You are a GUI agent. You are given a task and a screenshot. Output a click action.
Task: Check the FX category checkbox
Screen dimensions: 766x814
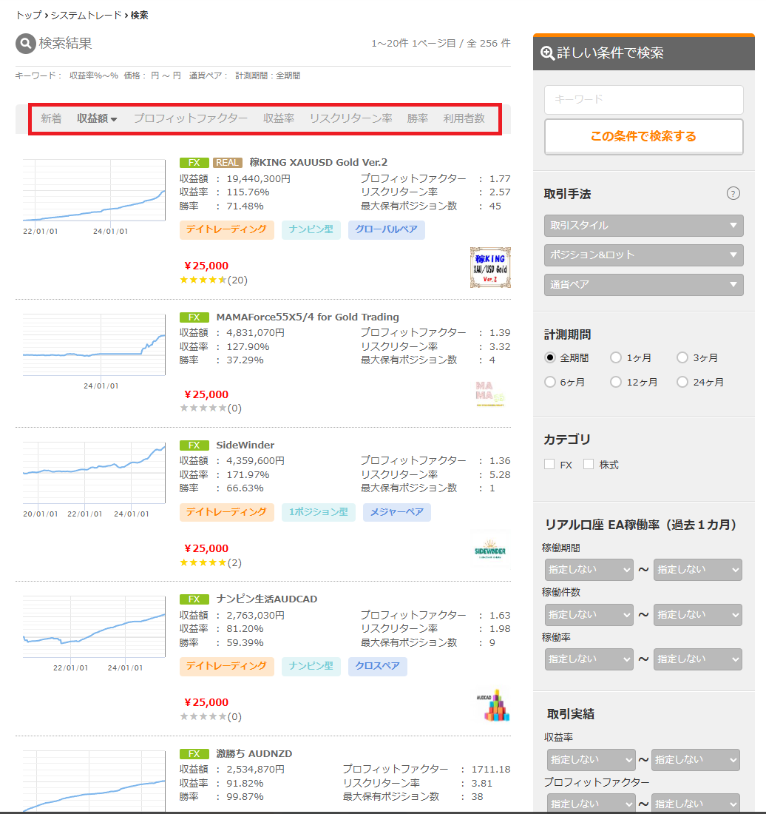point(549,465)
